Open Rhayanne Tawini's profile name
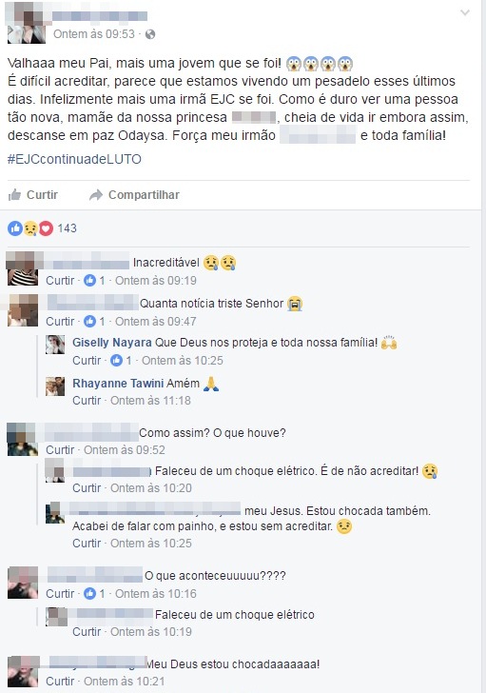 [118, 384]
